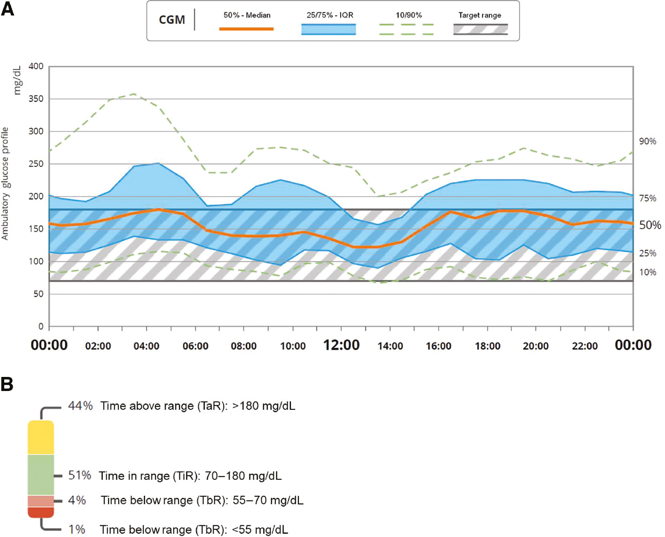The height and width of the screenshot is (537, 665).
Task: Select the 06:00 time axis label
Action: tap(195, 346)
